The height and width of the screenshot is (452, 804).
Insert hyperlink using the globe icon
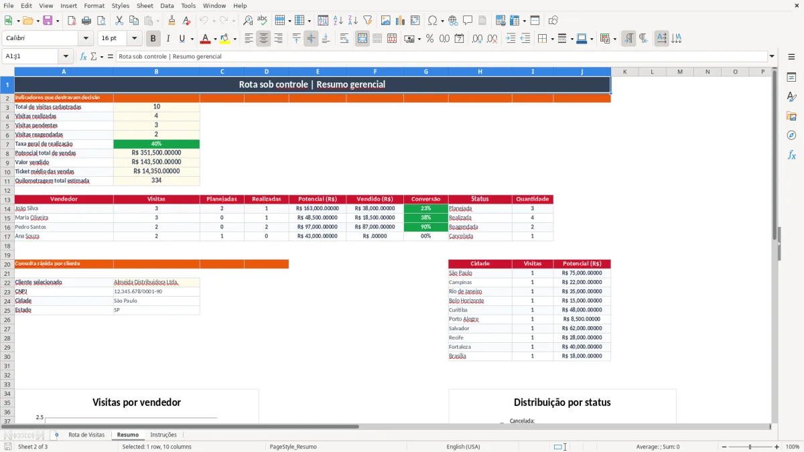[x=453, y=21]
